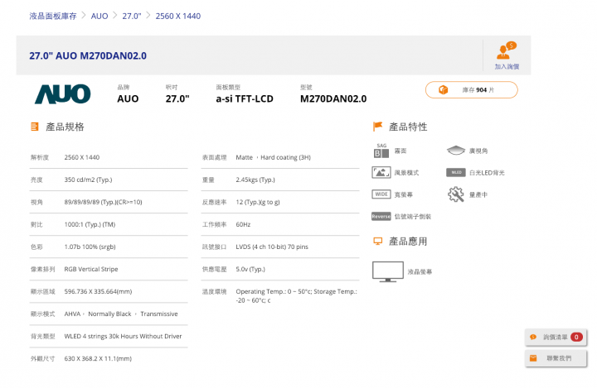Screen dimensions: 597x388
Task: Click the AUO brand logo
Action: [x=63, y=93]
